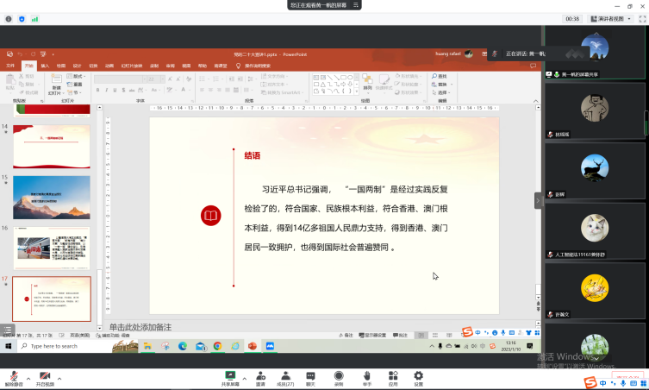Select slide 15 mountain thumbnail
Screen dimensions: 649x390
click(x=52, y=198)
